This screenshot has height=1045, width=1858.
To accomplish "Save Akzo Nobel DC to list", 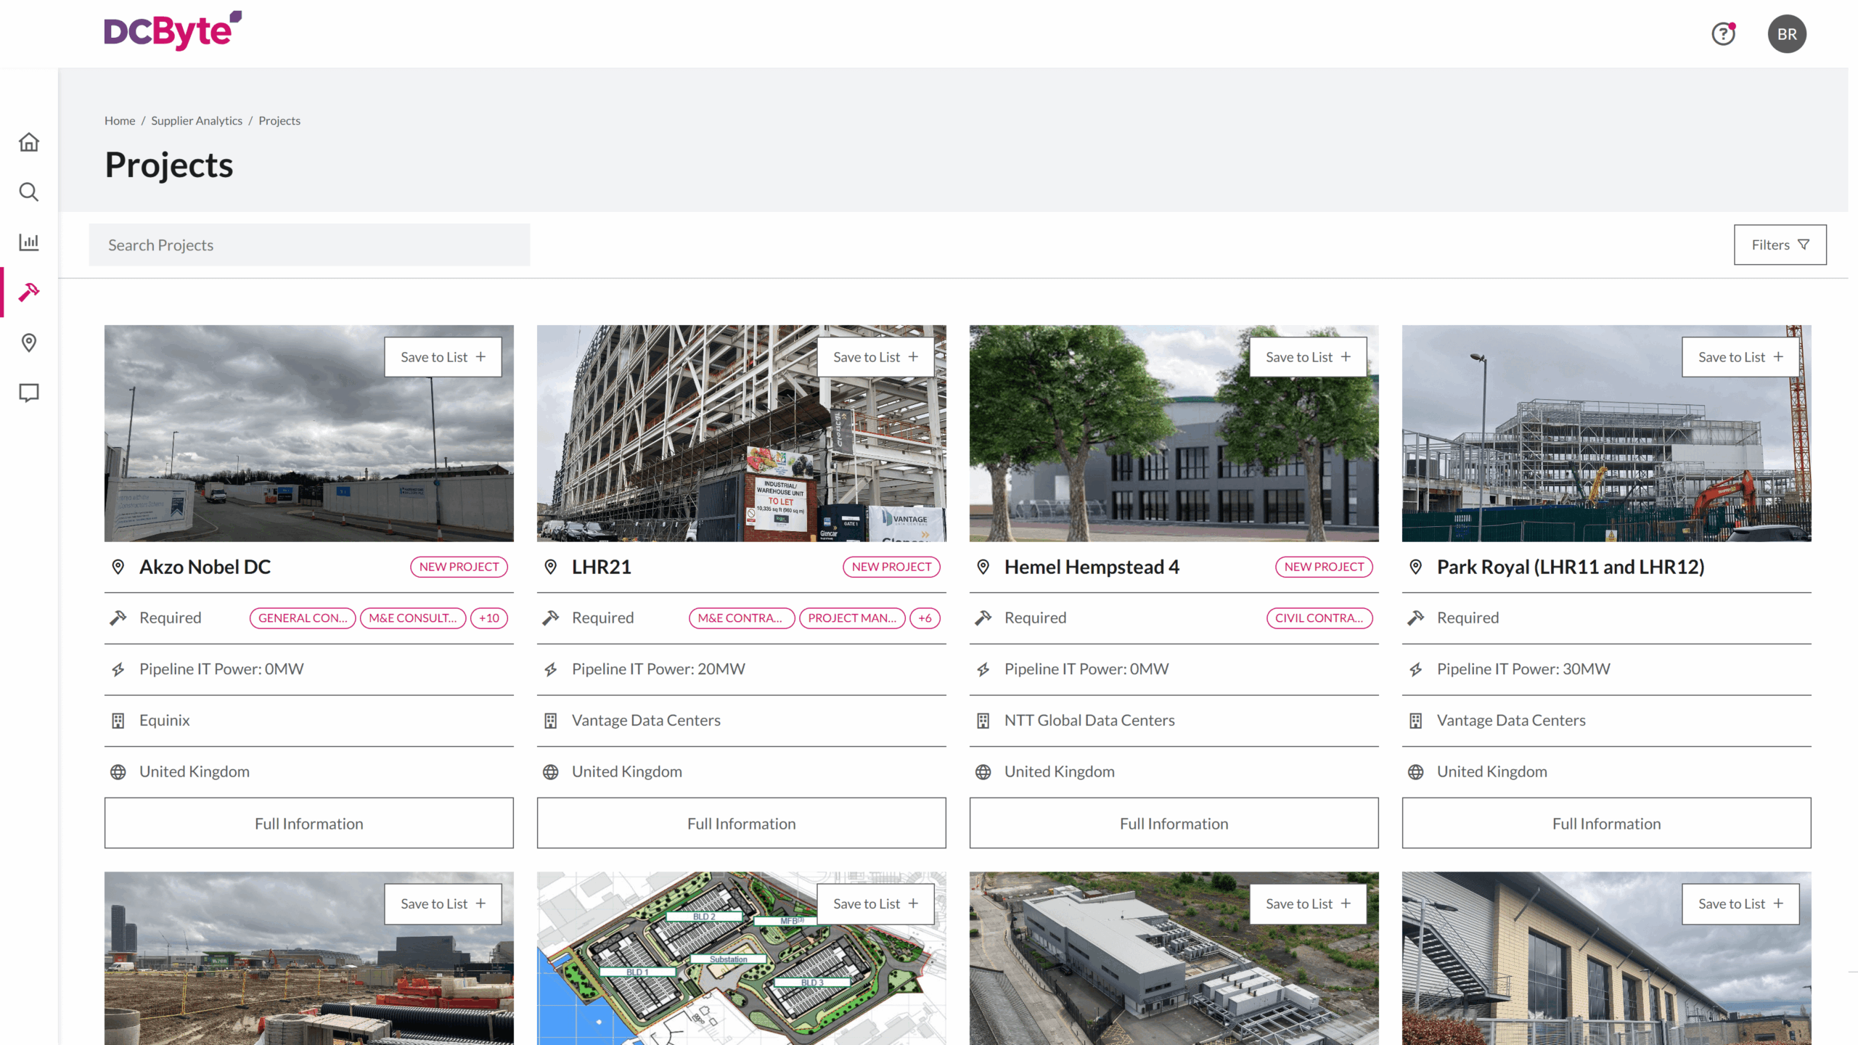I will click(443, 357).
